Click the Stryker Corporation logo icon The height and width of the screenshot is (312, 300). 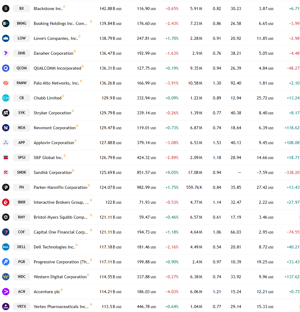(6, 113)
